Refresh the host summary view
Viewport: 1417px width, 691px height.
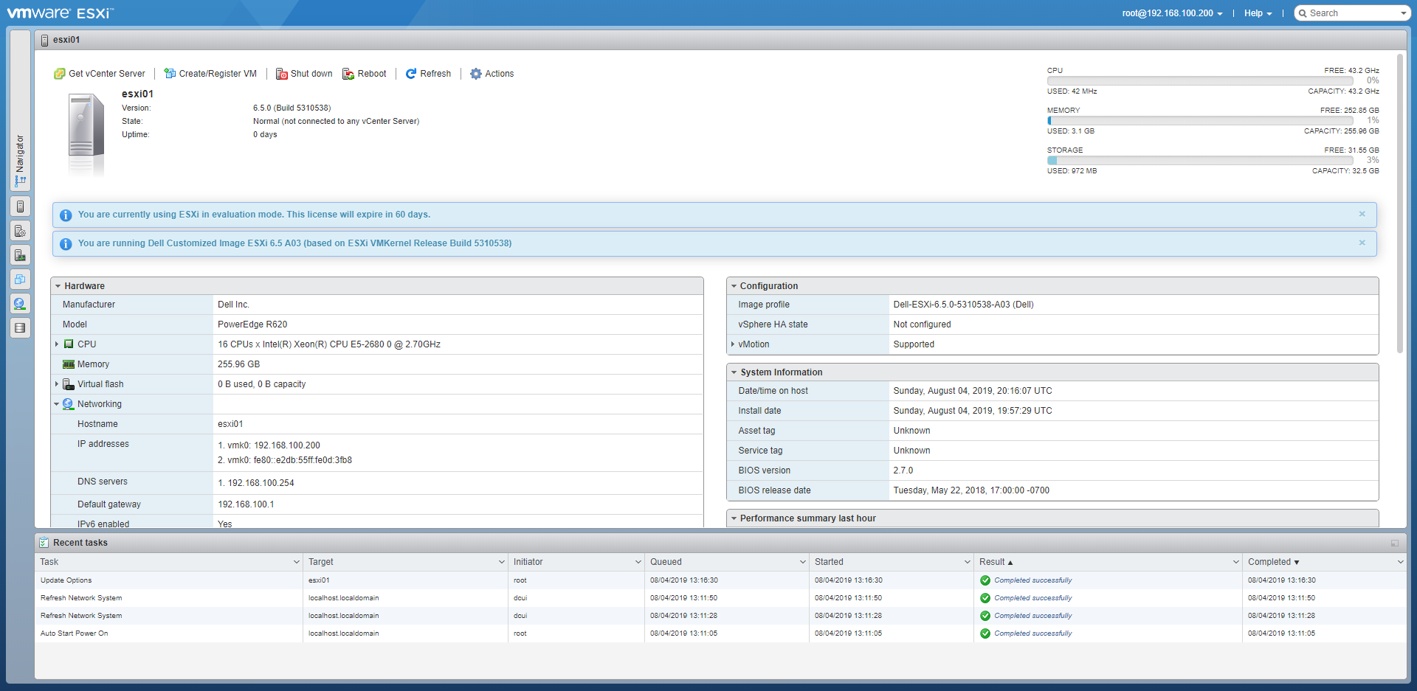428,74
